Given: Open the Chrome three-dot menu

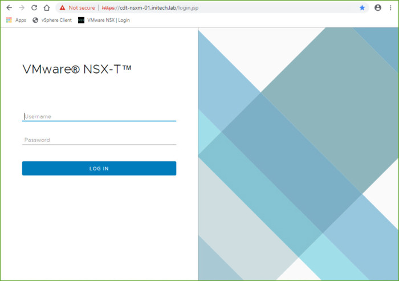Looking at the screenshot, I should click(x=390, y=8).
